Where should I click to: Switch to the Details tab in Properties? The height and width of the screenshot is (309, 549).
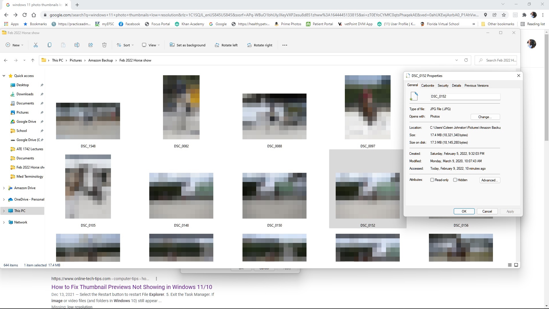click(456, 86)
